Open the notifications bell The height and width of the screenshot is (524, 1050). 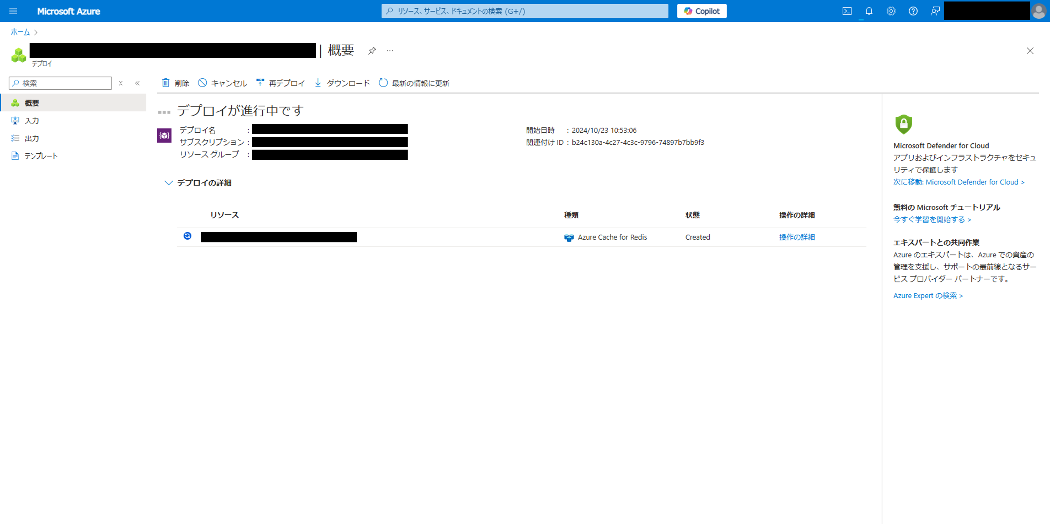868,11
